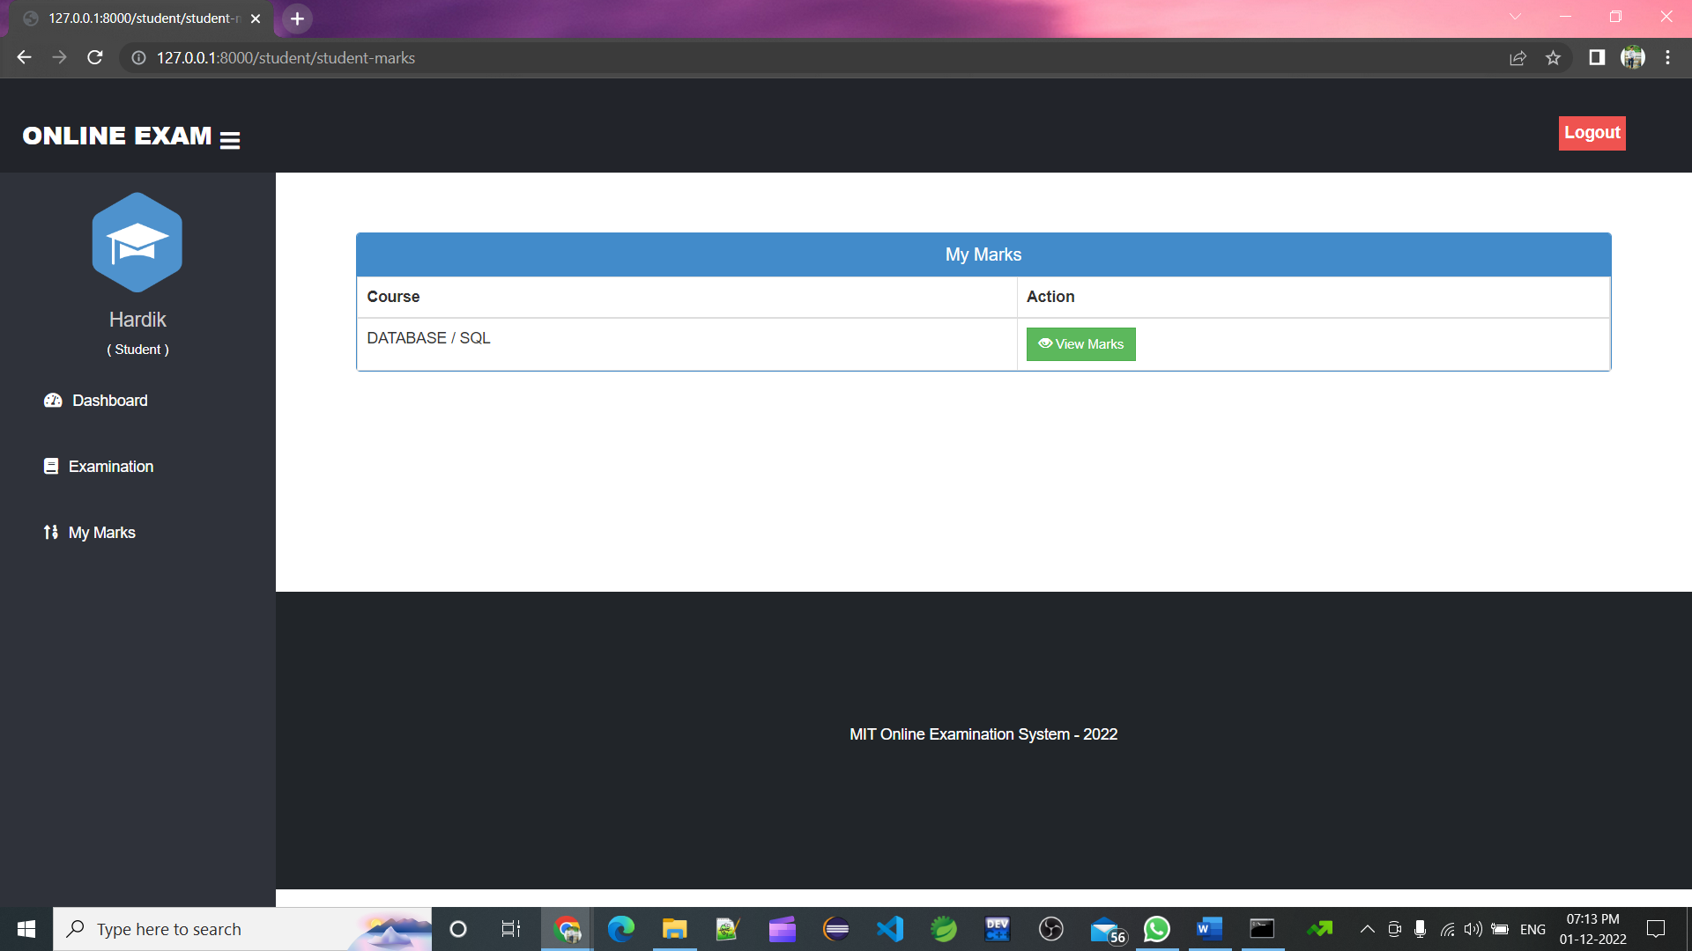
Task: Click the MIT Online Examination System footer text
Action: [x=983, y=734]
